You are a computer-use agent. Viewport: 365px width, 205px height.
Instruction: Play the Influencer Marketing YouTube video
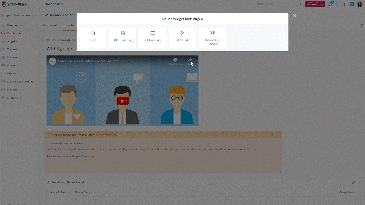pyautogui.click(x=123, y=101)
